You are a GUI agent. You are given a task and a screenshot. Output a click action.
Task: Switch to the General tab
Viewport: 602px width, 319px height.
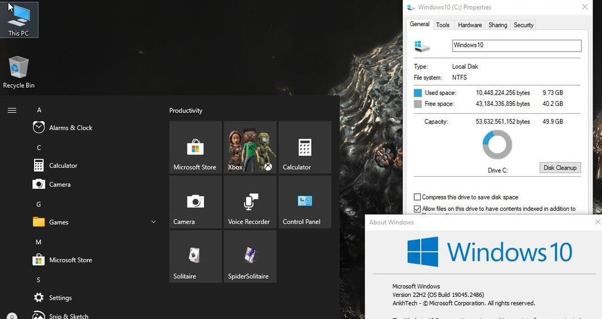pos(419,24)
